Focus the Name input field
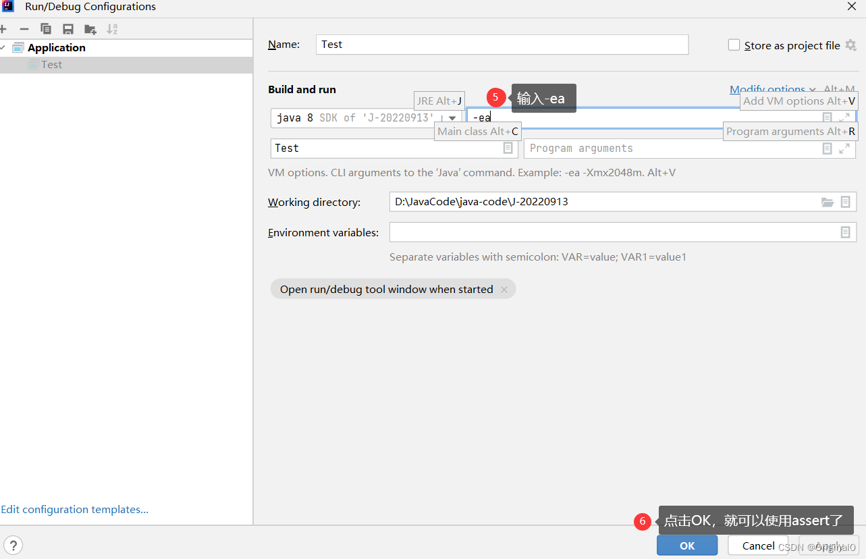This screenshot has height=559, width=866. 502,45
